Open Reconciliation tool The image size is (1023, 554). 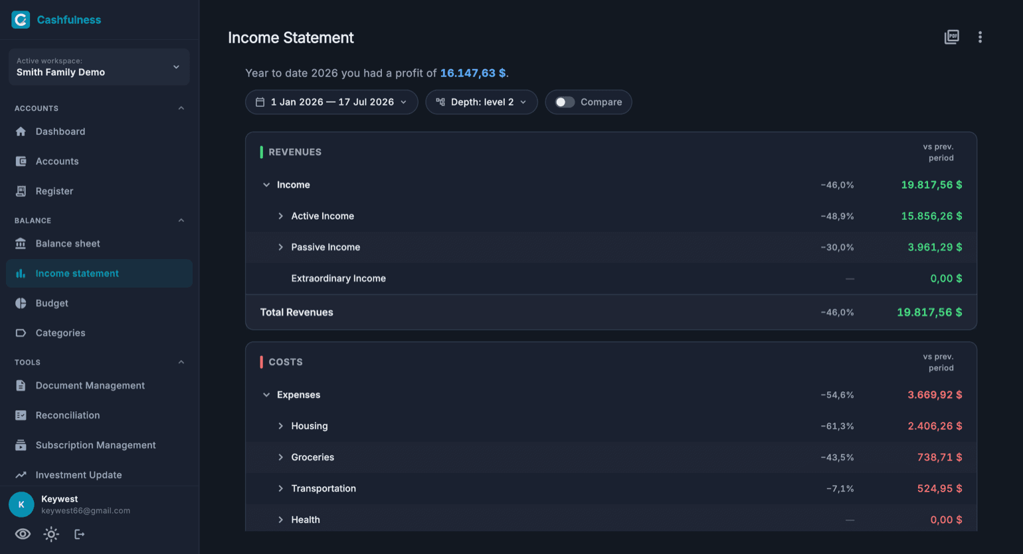[99, 415]
